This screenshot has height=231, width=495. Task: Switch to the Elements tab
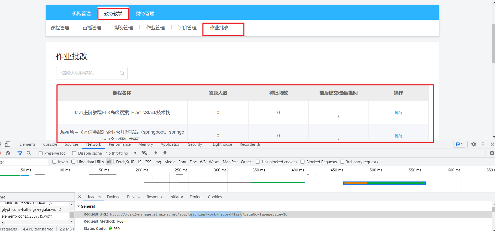point(27,144)
